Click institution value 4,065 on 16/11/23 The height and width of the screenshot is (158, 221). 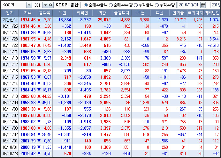[105, 39]
